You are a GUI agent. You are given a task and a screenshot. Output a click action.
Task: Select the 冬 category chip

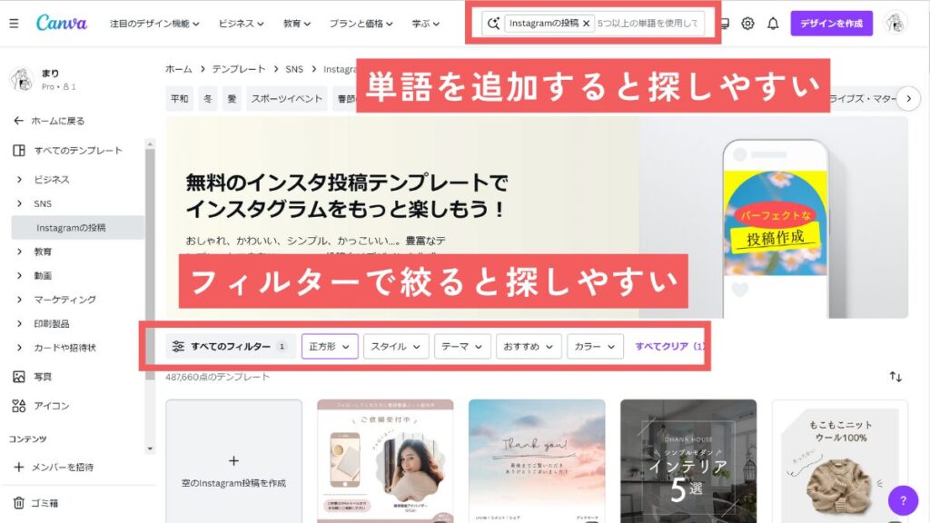click(x=208, y=98)
